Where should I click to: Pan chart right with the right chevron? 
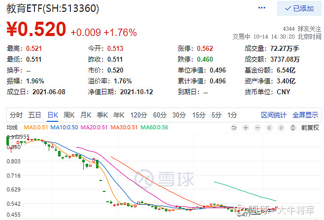281,128
